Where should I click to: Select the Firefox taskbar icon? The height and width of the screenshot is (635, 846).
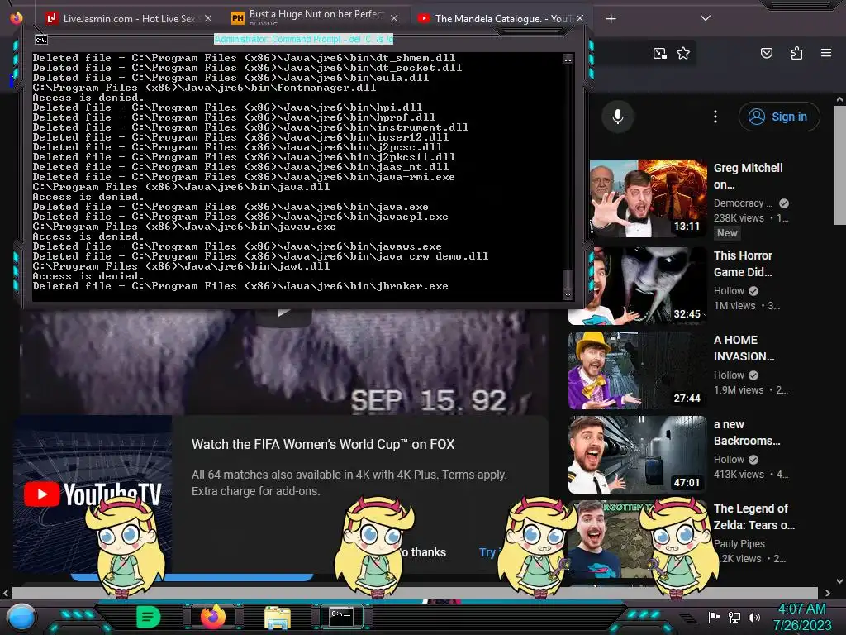coord(213,617)
